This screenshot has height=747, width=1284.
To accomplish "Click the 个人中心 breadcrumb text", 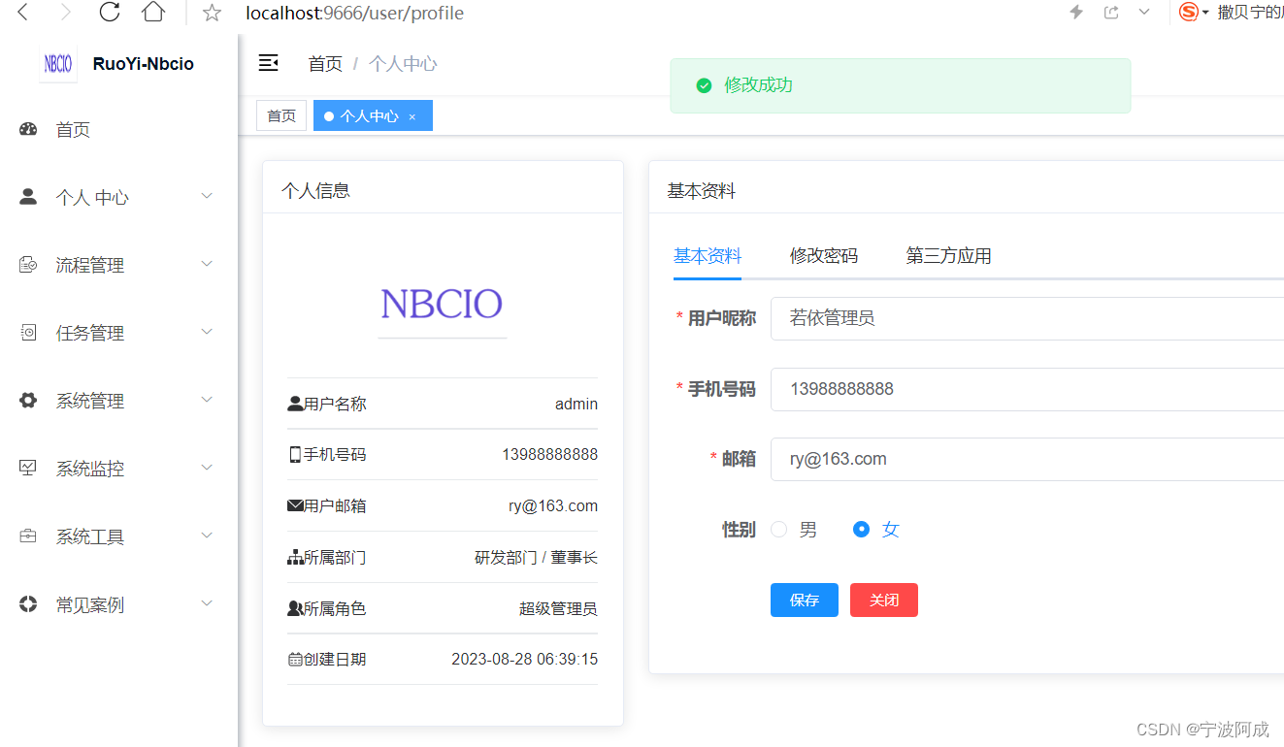I will [x=403, y=64].
